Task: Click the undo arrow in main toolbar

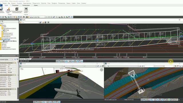Action: [x=54, y=17]
